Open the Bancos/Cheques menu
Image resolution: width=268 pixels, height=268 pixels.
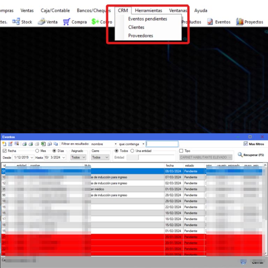(x=94, y=10)
